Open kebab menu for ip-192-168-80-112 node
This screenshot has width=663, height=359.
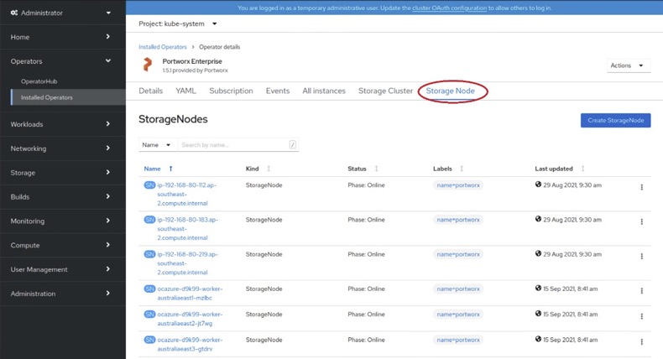tap(641, 187)
